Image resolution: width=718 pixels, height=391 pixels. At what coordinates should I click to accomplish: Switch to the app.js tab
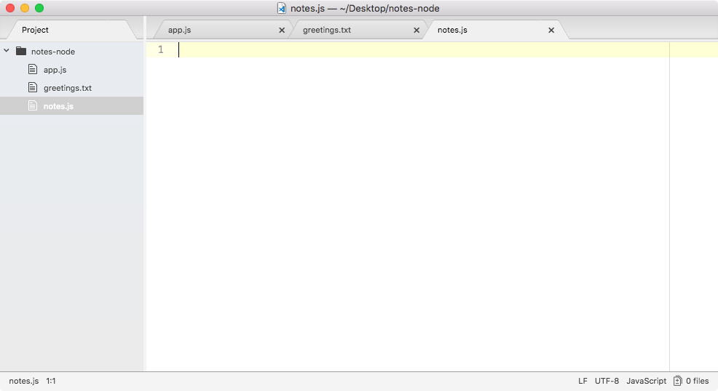tap(179, 30)
